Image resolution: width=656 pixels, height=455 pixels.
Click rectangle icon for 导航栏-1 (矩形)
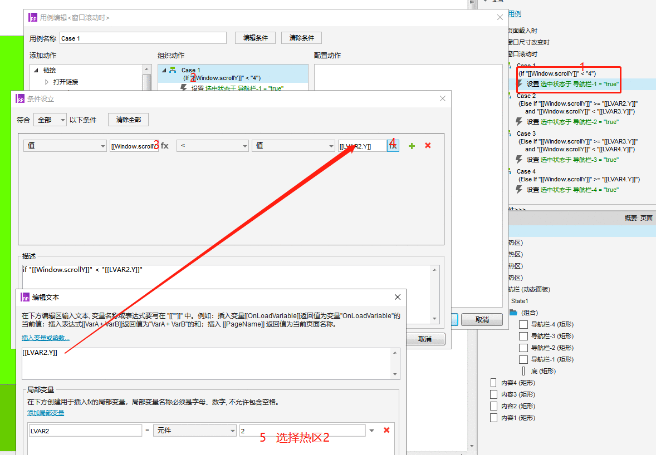pyautogui.click(x=523, y=359)
